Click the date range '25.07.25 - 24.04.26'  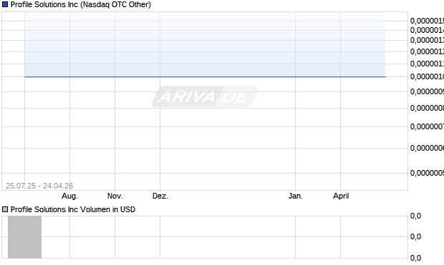[x=39, y=186]
